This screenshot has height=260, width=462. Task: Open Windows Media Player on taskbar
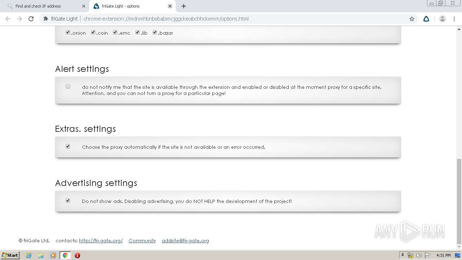point(53,255)
